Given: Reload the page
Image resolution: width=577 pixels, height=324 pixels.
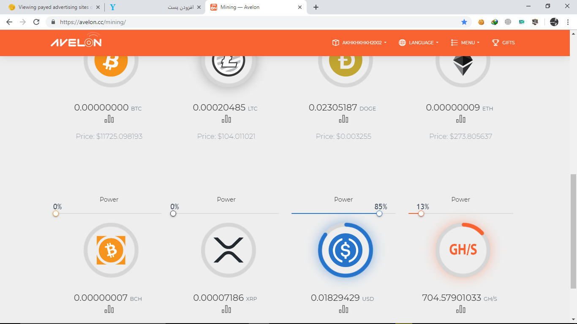Looking at the screenshot, I should (x=36, y=22).
